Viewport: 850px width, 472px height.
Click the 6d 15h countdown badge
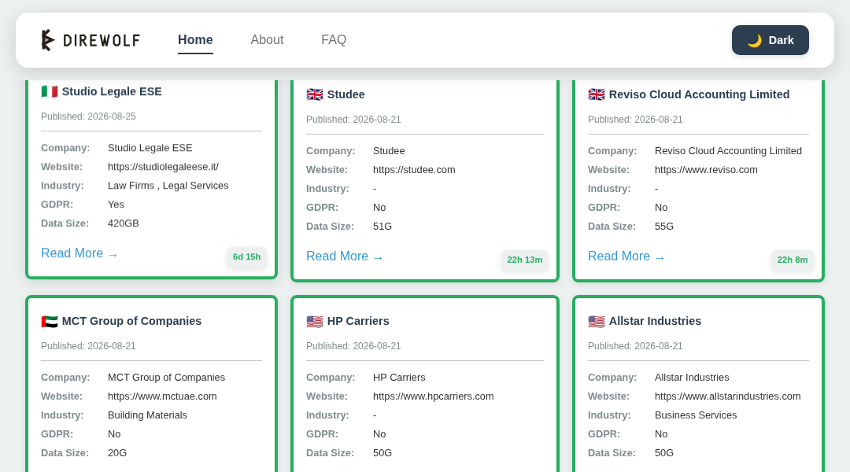tap(246, 257)
